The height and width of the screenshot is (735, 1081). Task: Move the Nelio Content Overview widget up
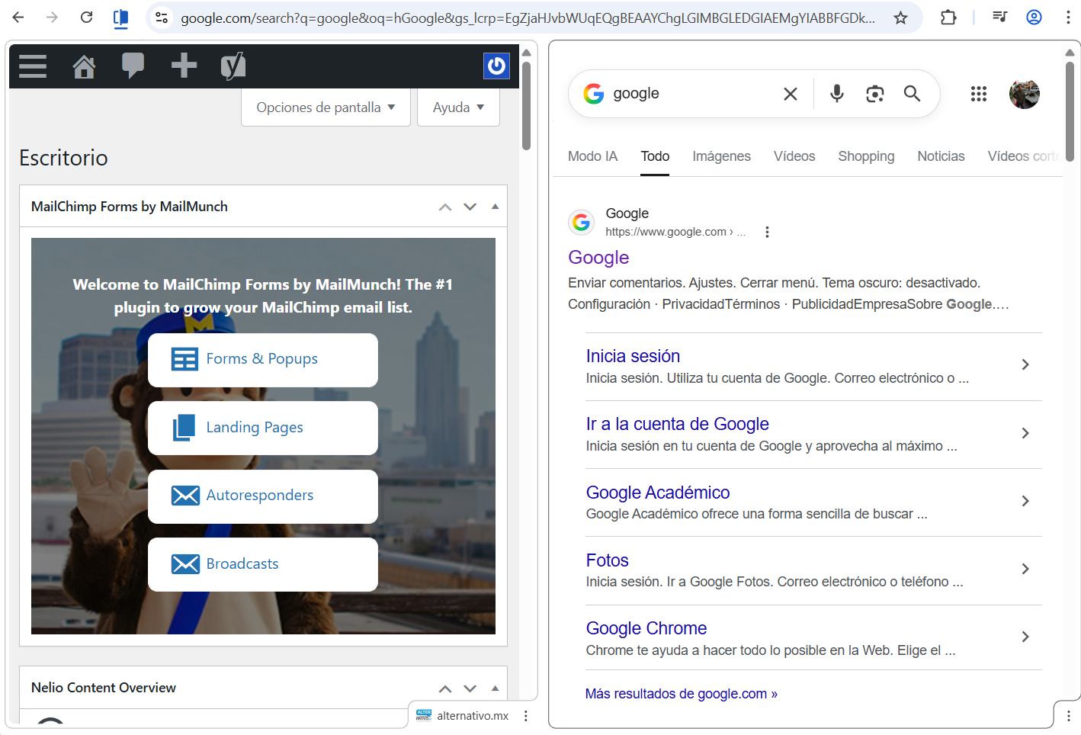coord(445,688)
